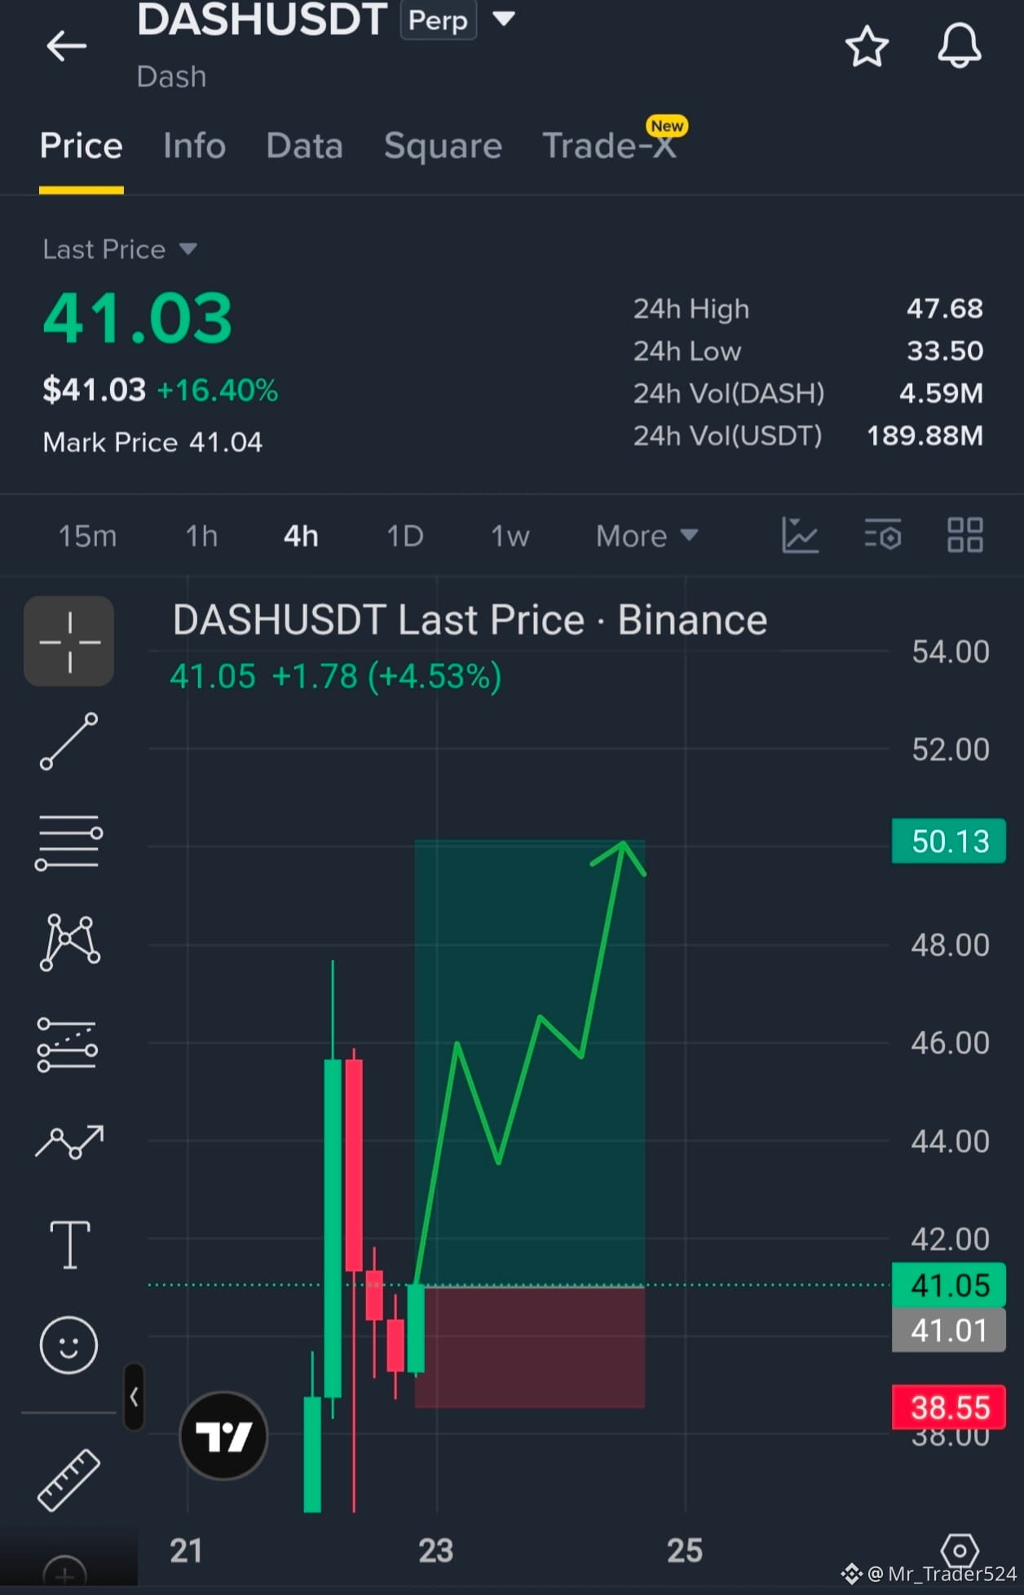Viewport: 1024px width, 1595px height.
Task: Switch to the Price tab
Action: click(x=82, y=146)
